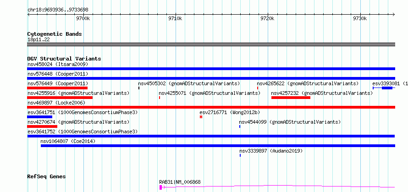Click the nsv4265622 gnomAD variant label
Screen dimensions: 408x192
click(x=308, y=83)
